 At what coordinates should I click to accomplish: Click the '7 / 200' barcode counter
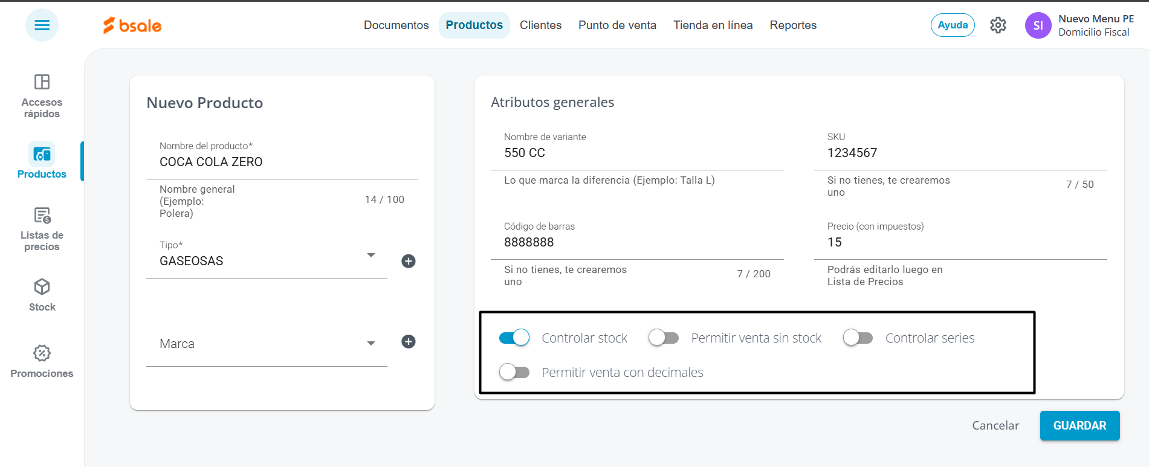(x=754, y=274)
